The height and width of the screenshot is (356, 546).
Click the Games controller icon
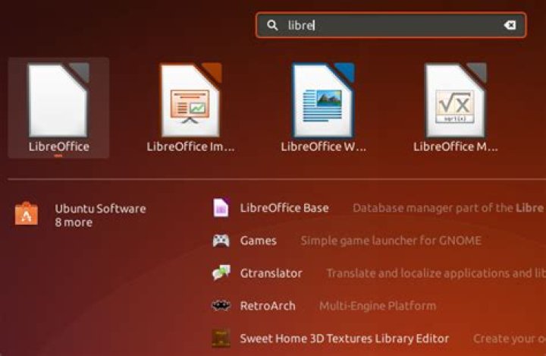pyautogui.click(x=221, y=241)
